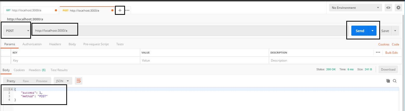The width and height of the screenshot is (405, 111).
Task: Expand the Send button dropdown arrow
Action: pyautogui.click(x=372, y=31)
